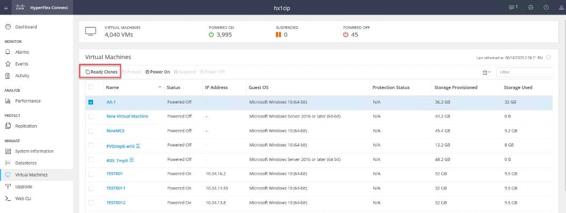Sort by Protection Status column header
Viewport: 566px width, 213px height.
[391, 87]
